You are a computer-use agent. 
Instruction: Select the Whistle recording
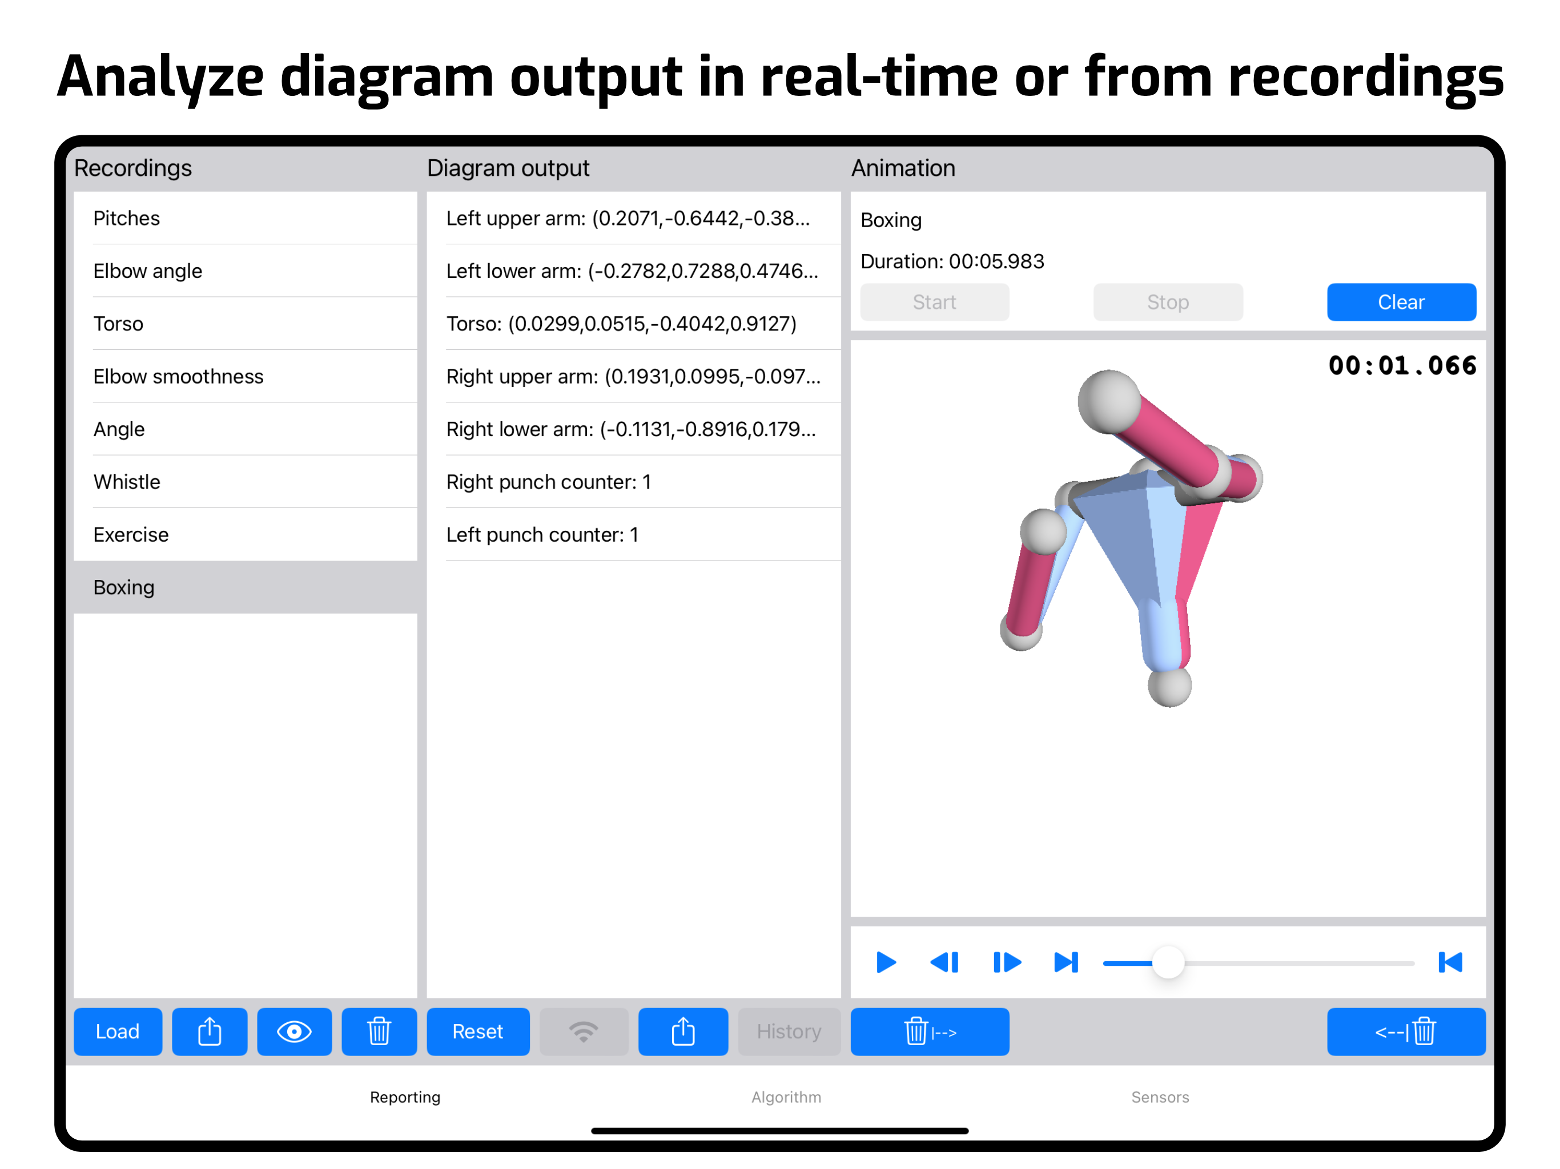coord(246,482)
